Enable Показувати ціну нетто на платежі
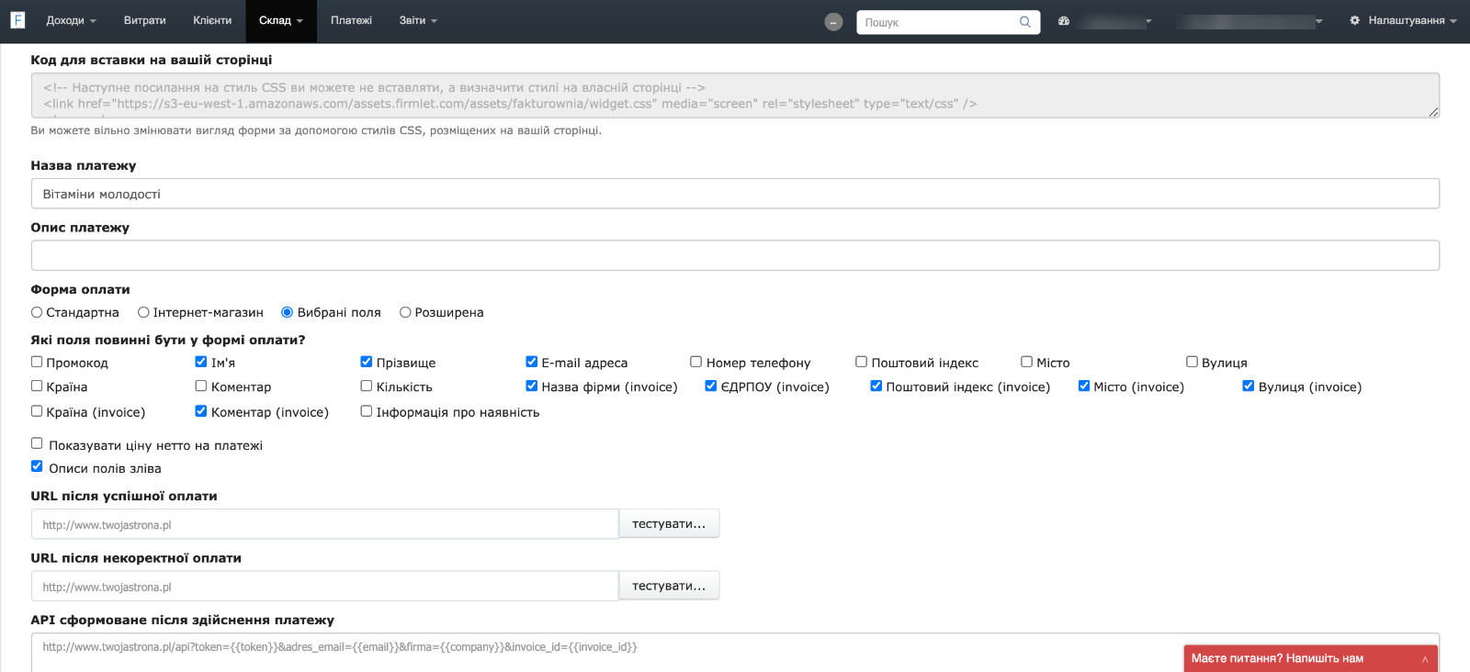 point(37,443)
